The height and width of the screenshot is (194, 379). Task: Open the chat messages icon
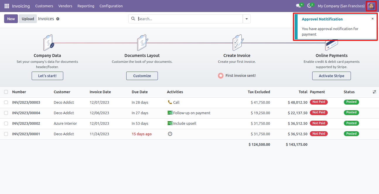click(298, 6)
